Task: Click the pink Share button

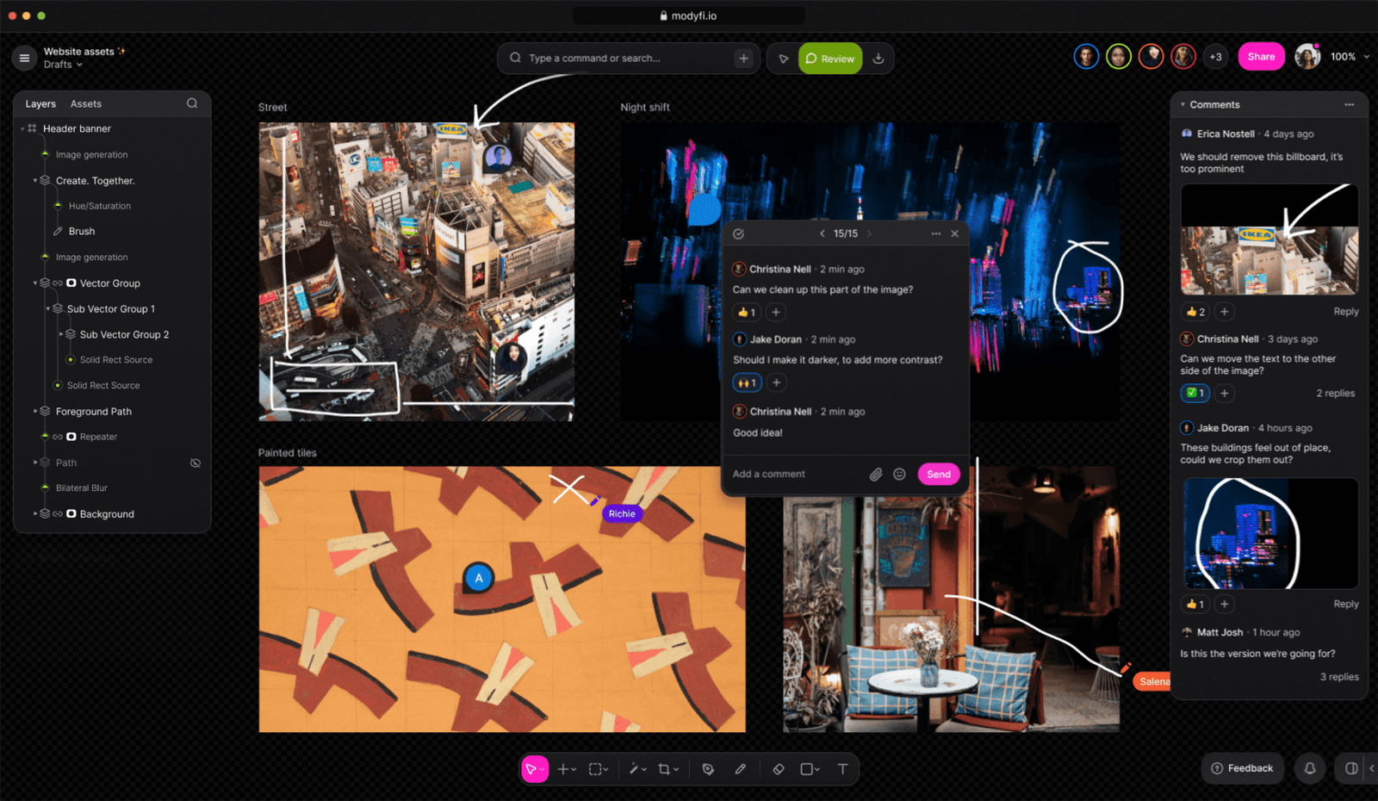Action: 1261,57
